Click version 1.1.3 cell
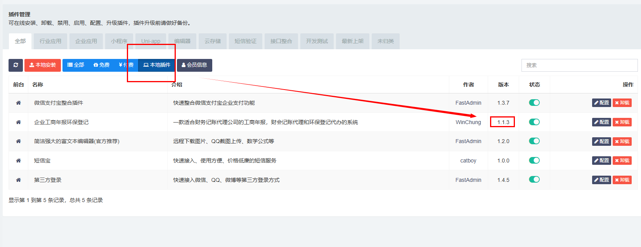Viewport: 641px width, 247px height. pyautogui.click(x=503, y=122)
